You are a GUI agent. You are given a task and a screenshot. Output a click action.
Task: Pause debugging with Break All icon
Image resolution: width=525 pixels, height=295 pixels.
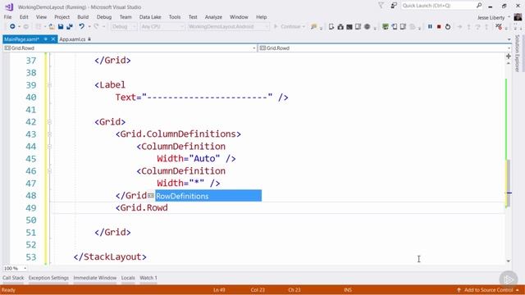(x=430, y=26)
